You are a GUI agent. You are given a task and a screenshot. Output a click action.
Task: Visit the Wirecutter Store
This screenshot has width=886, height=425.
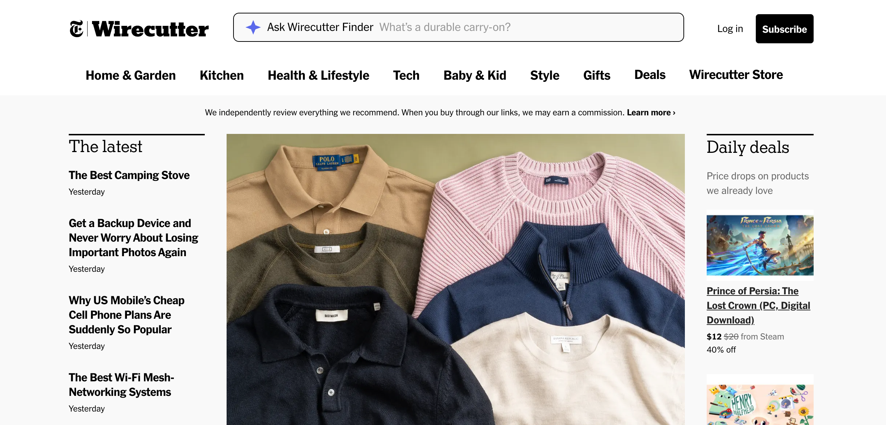tap(736, 75)
